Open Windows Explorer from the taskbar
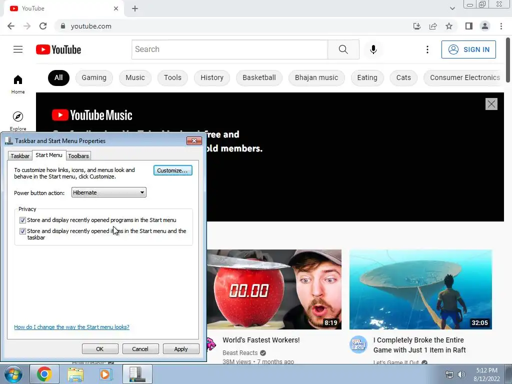Viewport: 512px width, 384px height. pos(75,374)
